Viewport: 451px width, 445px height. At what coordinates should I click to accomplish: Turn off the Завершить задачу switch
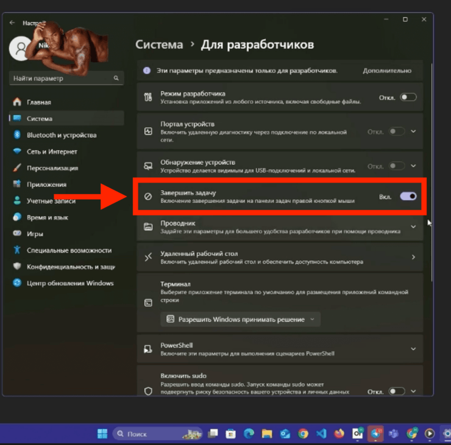coord(408,196)
